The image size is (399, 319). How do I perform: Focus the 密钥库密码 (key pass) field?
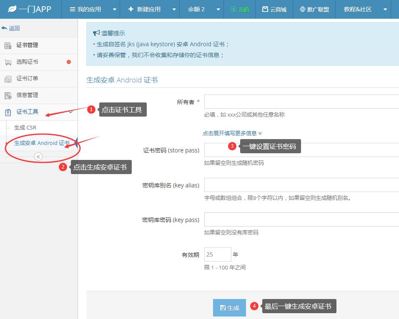pyautogui.click(x=301, y=219)
